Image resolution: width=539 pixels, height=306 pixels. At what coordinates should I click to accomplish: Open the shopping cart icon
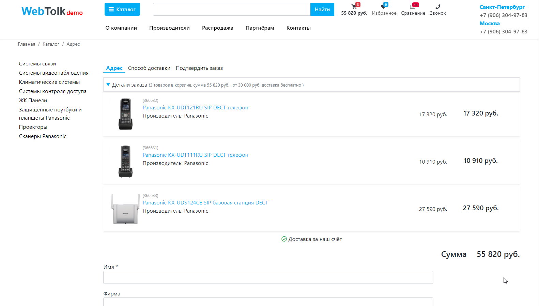coord(354,7)
